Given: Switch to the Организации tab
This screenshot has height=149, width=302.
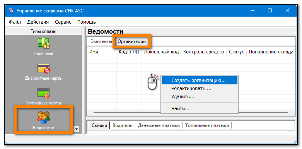Looking at the screenshot, I should point(132,41).
